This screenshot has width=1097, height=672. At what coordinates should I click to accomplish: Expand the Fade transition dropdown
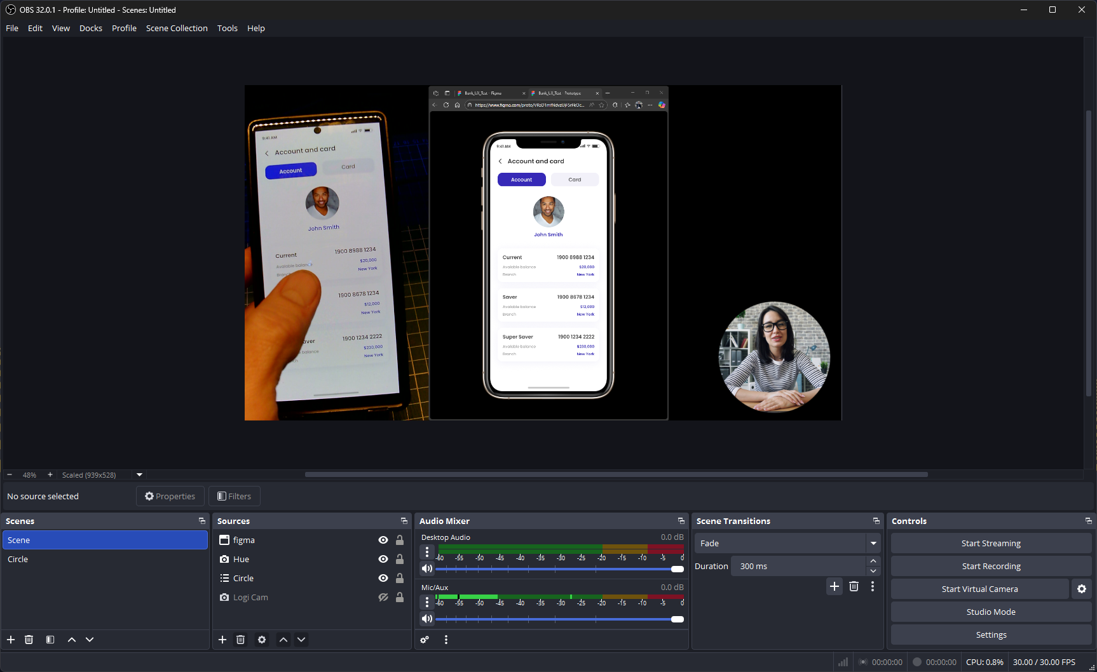[x=873, y=543]
